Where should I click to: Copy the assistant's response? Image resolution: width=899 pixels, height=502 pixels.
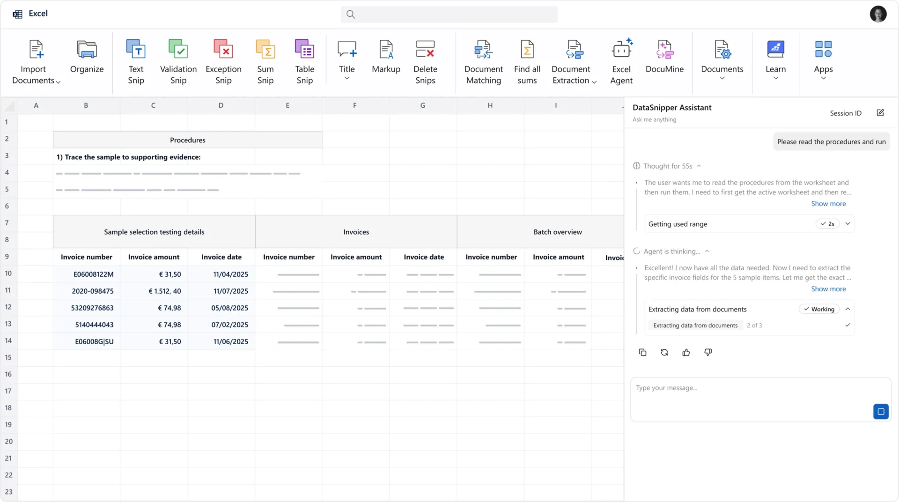click(642, 352)
